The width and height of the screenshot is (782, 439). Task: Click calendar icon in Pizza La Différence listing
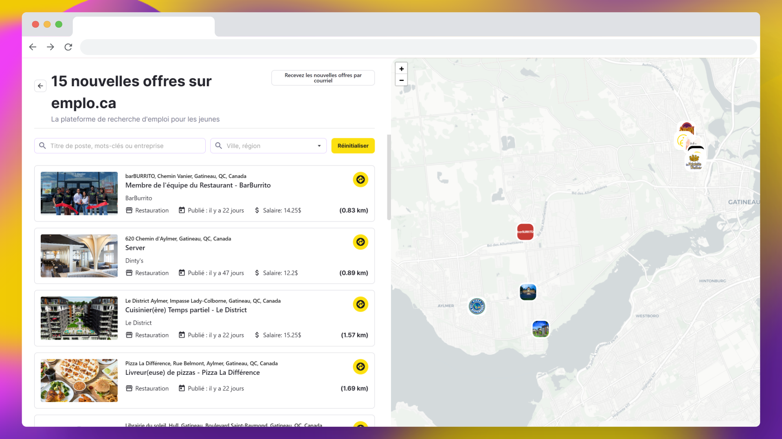point(182,388)
